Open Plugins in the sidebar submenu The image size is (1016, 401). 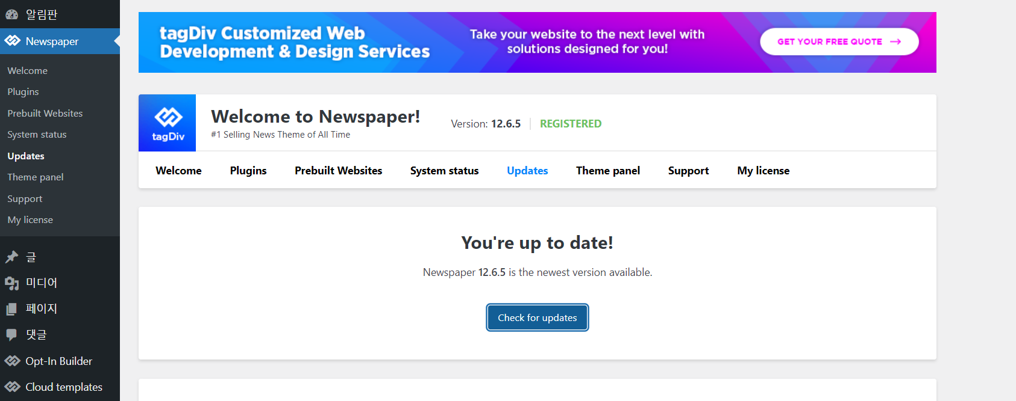pyautogui.click(x=23, y=92)
